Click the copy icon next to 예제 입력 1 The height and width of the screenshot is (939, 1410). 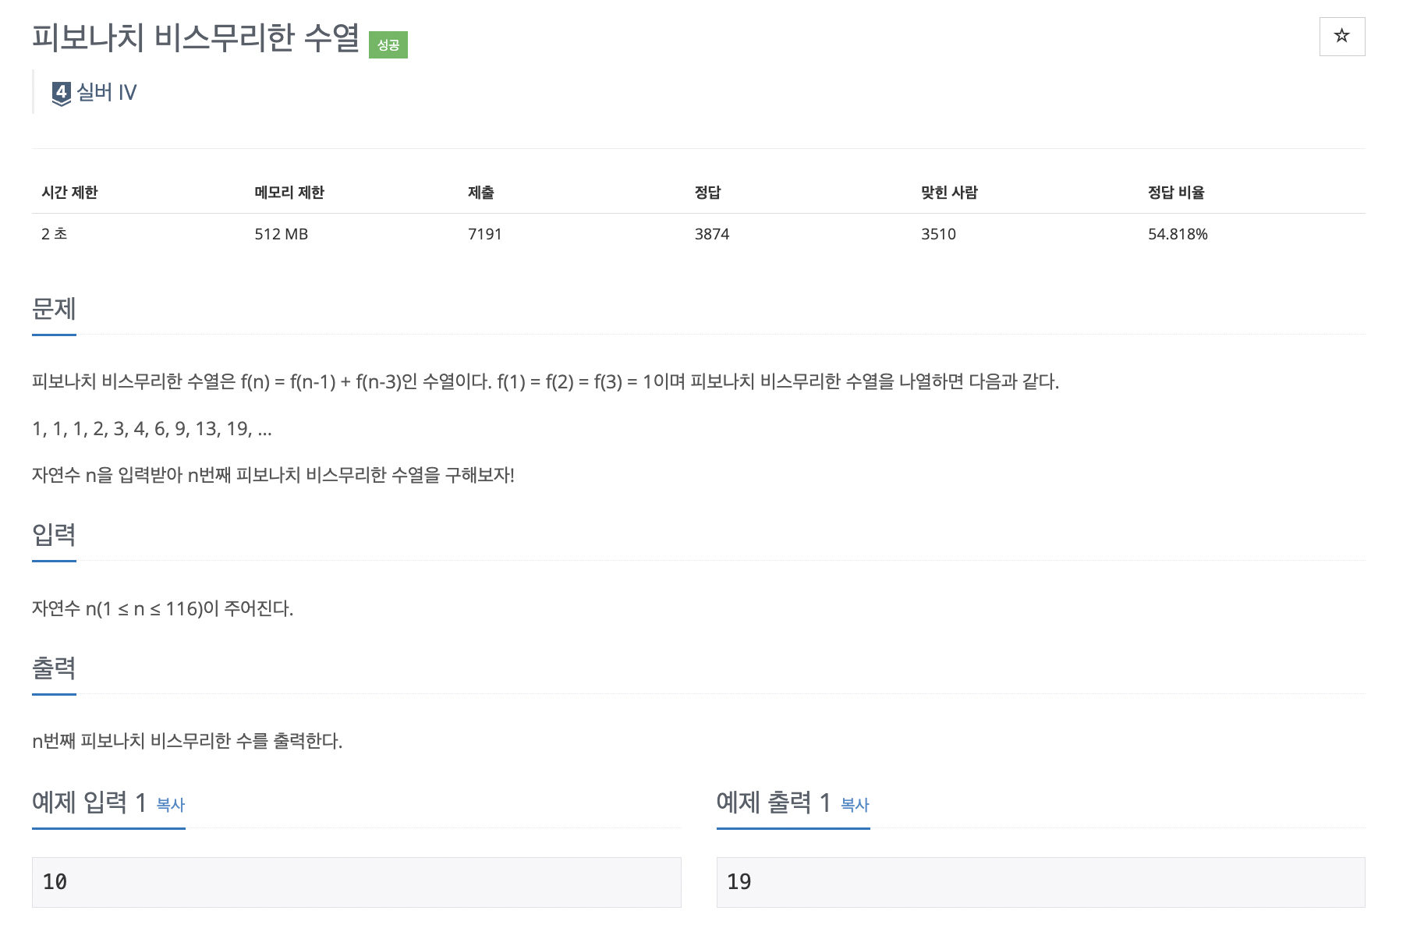coord(172,806)
